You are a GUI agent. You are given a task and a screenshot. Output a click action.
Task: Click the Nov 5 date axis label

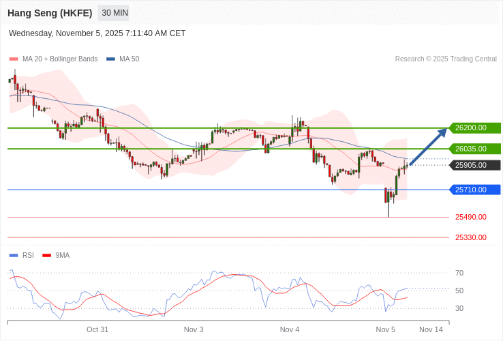(x=386, y=329)
